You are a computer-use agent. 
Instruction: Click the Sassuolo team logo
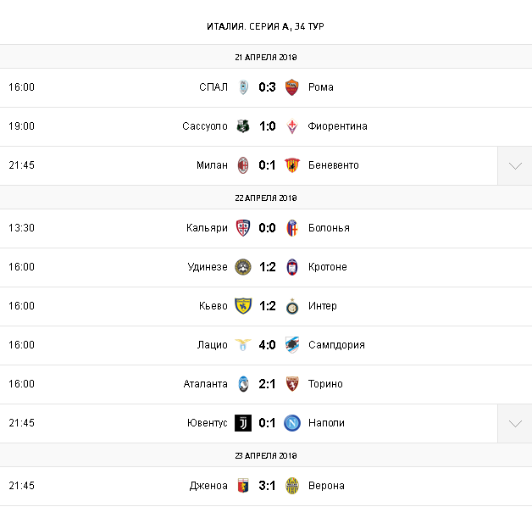coord(243,126)
